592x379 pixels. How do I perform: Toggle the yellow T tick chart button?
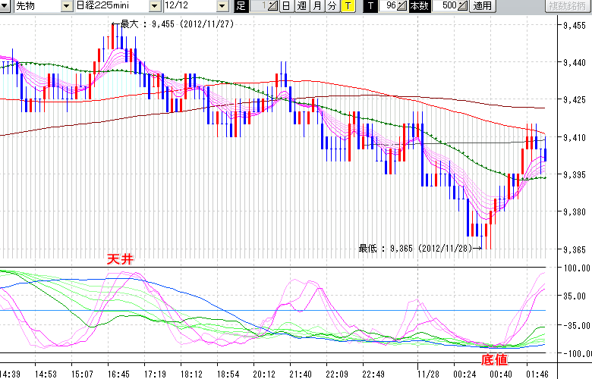[347, 7]
